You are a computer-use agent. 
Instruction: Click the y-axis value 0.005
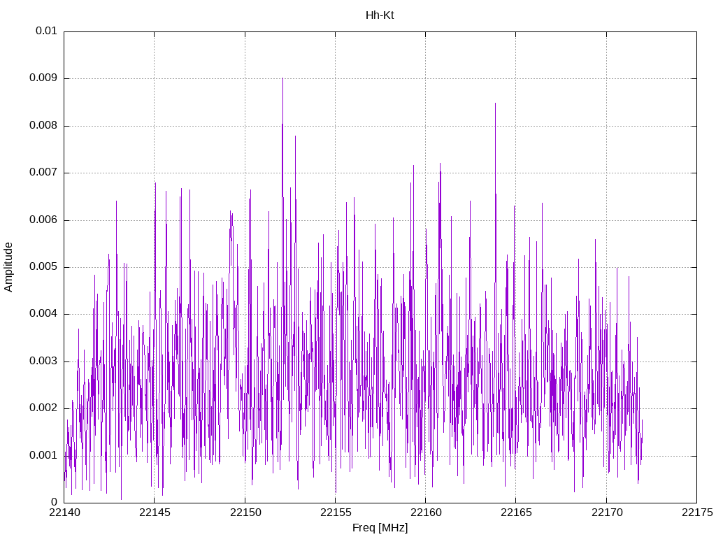pos(43,267)
